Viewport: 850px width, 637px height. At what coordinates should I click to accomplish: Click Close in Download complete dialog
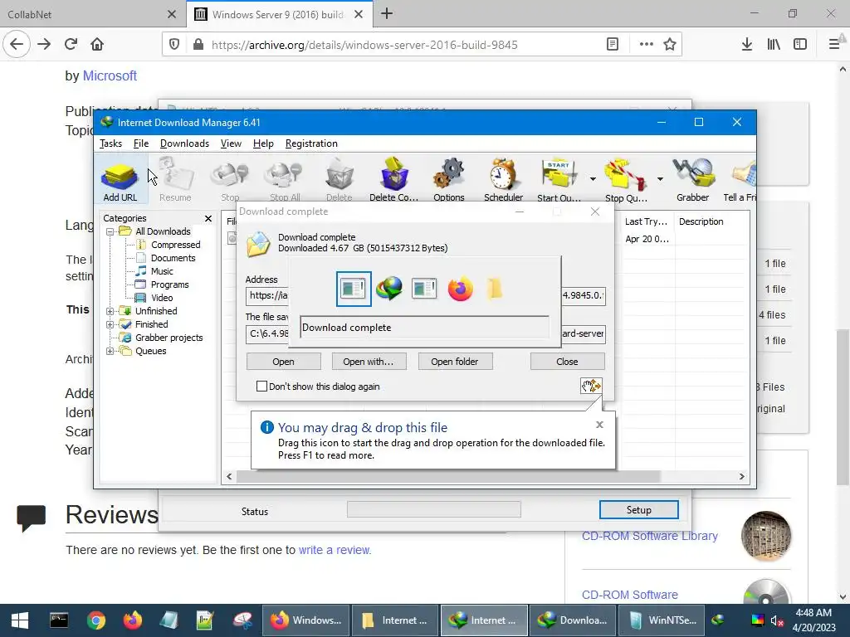pyautogui.click(x=567, y=362)
